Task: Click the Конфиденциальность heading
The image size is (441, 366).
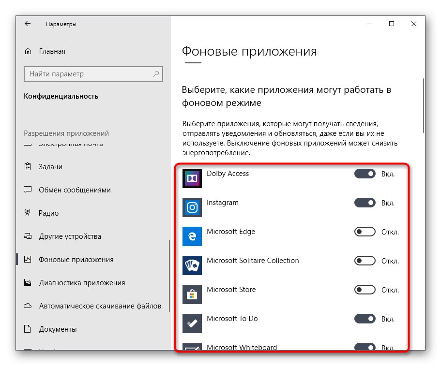Action: (61, 96)
